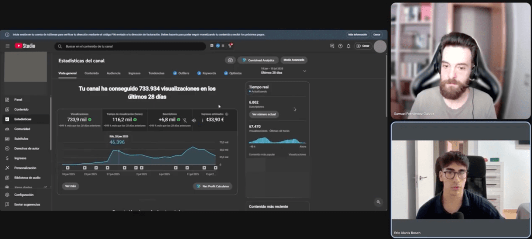Click the search channel content field
This screenshot has height=239, width=532.
click(133, 46)
